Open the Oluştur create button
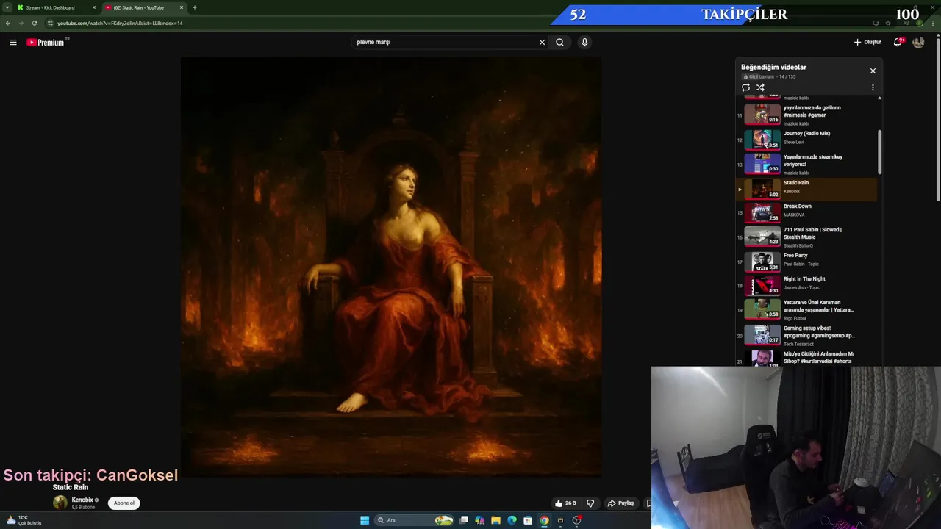Viewport: 941px width, 529px height. coord(867,42)
